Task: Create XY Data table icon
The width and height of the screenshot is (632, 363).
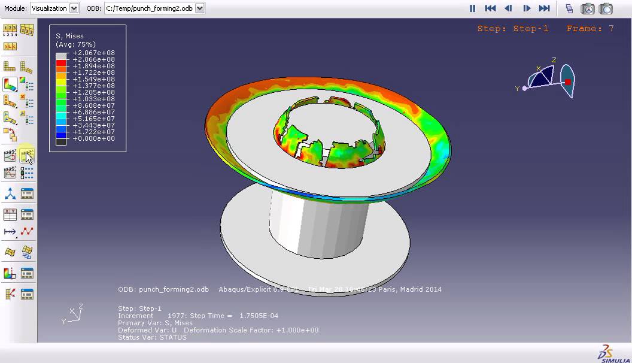Action: [10, 214]
